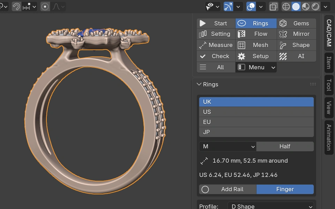
Task: Open the Setting section
Action: 216,34
